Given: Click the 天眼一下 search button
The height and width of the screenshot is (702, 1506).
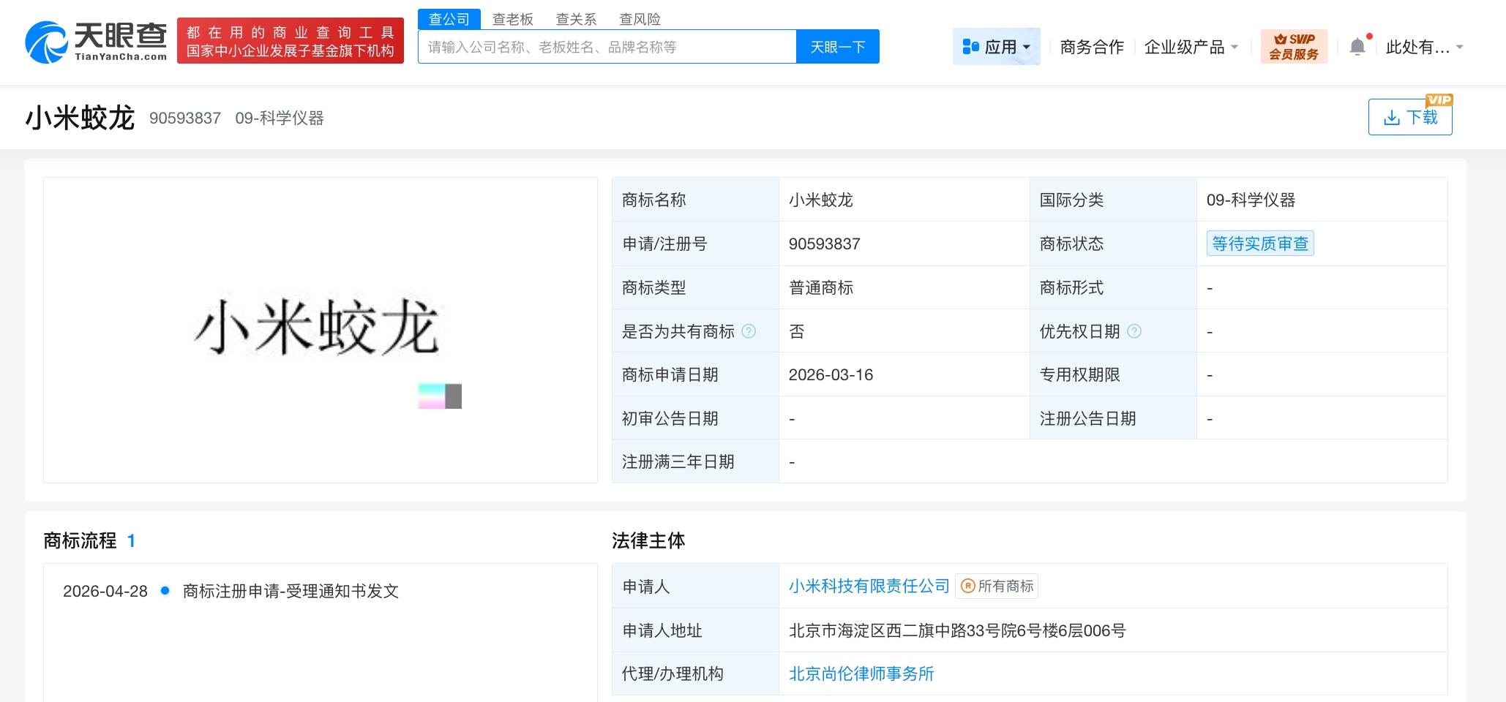Looking at the screenshot, I should [x=838, y=47].
